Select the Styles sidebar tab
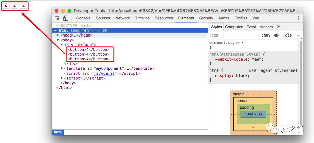The image size is (314, 143). coord(217,27)
